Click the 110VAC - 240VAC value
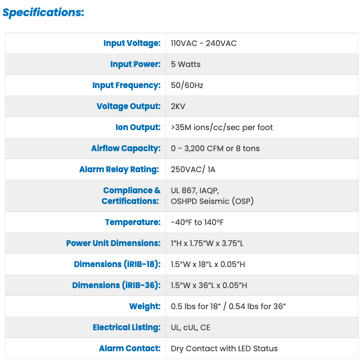 pyautogui.click(x=204, y=44)
